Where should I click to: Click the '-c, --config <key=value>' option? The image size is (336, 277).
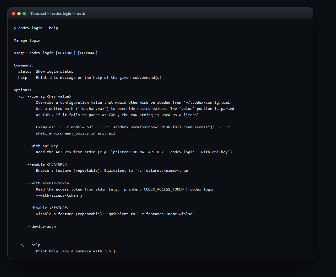[x=45, y=96]
